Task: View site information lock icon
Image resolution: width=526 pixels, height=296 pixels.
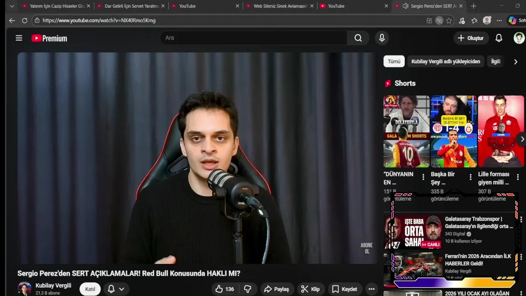Action: tap(37, 21)
